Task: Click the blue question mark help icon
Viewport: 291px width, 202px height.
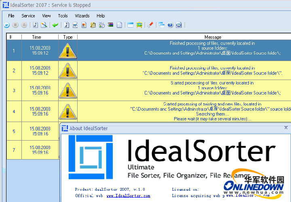Action: [170, 25]
